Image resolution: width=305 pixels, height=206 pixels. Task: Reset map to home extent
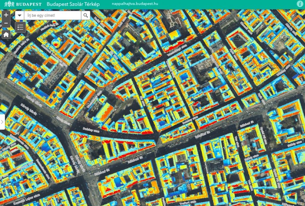[x=6, y=34]
